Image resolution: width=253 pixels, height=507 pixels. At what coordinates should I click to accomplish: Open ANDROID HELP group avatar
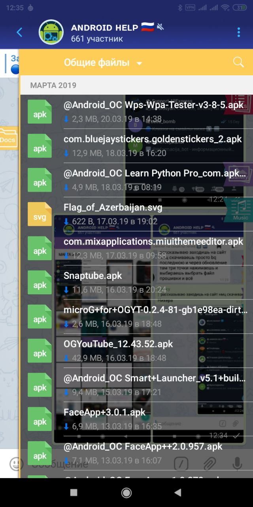51,32
